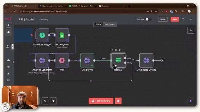Click the true output of Ready?
Screen dimensions: 200x112
tap(125, 58)
